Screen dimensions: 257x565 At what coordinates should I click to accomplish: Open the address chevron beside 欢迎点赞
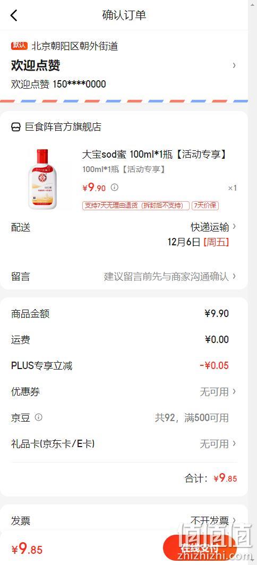pyautogui.click(x=234, y=65)
